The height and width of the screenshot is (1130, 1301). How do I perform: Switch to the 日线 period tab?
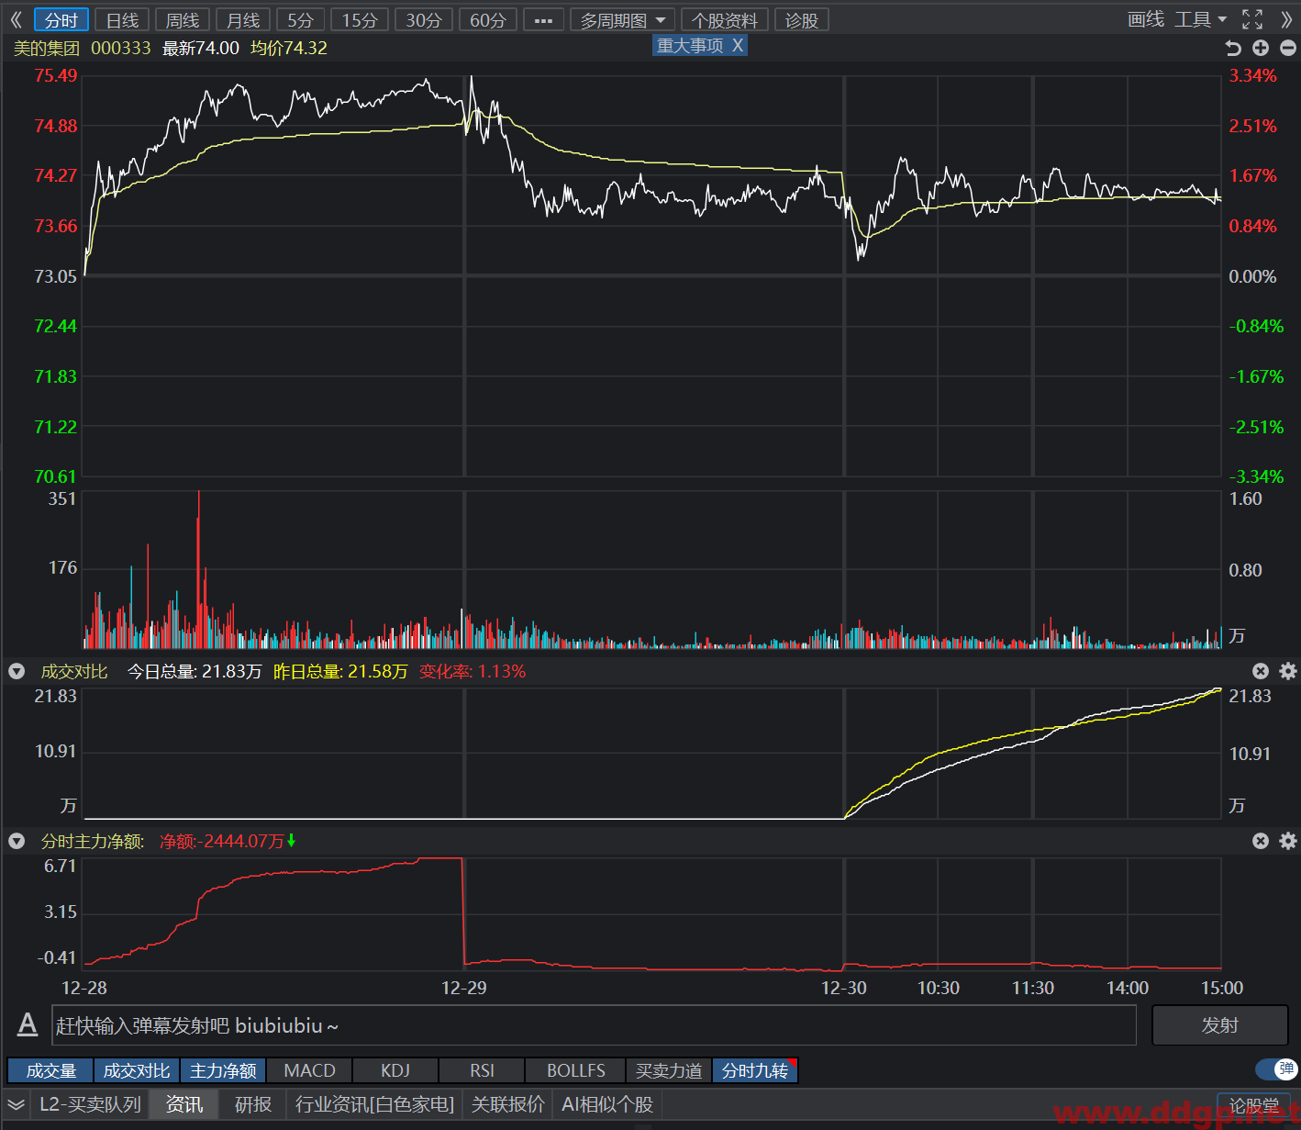click(x=122, y=20)
